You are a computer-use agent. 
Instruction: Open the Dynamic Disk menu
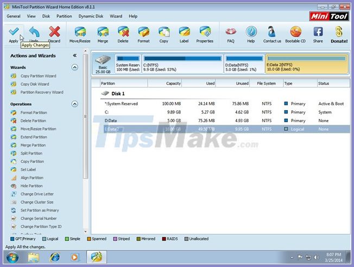[91, 16]
